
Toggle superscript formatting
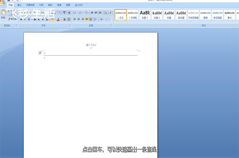pyautogui.click(x=43, y=19)
